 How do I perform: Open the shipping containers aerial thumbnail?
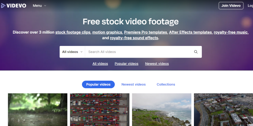(100, 109)
